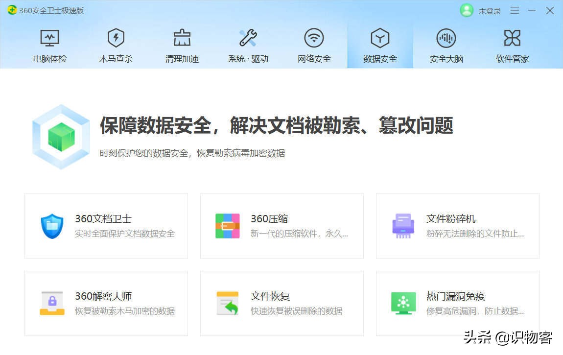
Task: Launch 360压缩 from its card
Action: tap(281, 225)
